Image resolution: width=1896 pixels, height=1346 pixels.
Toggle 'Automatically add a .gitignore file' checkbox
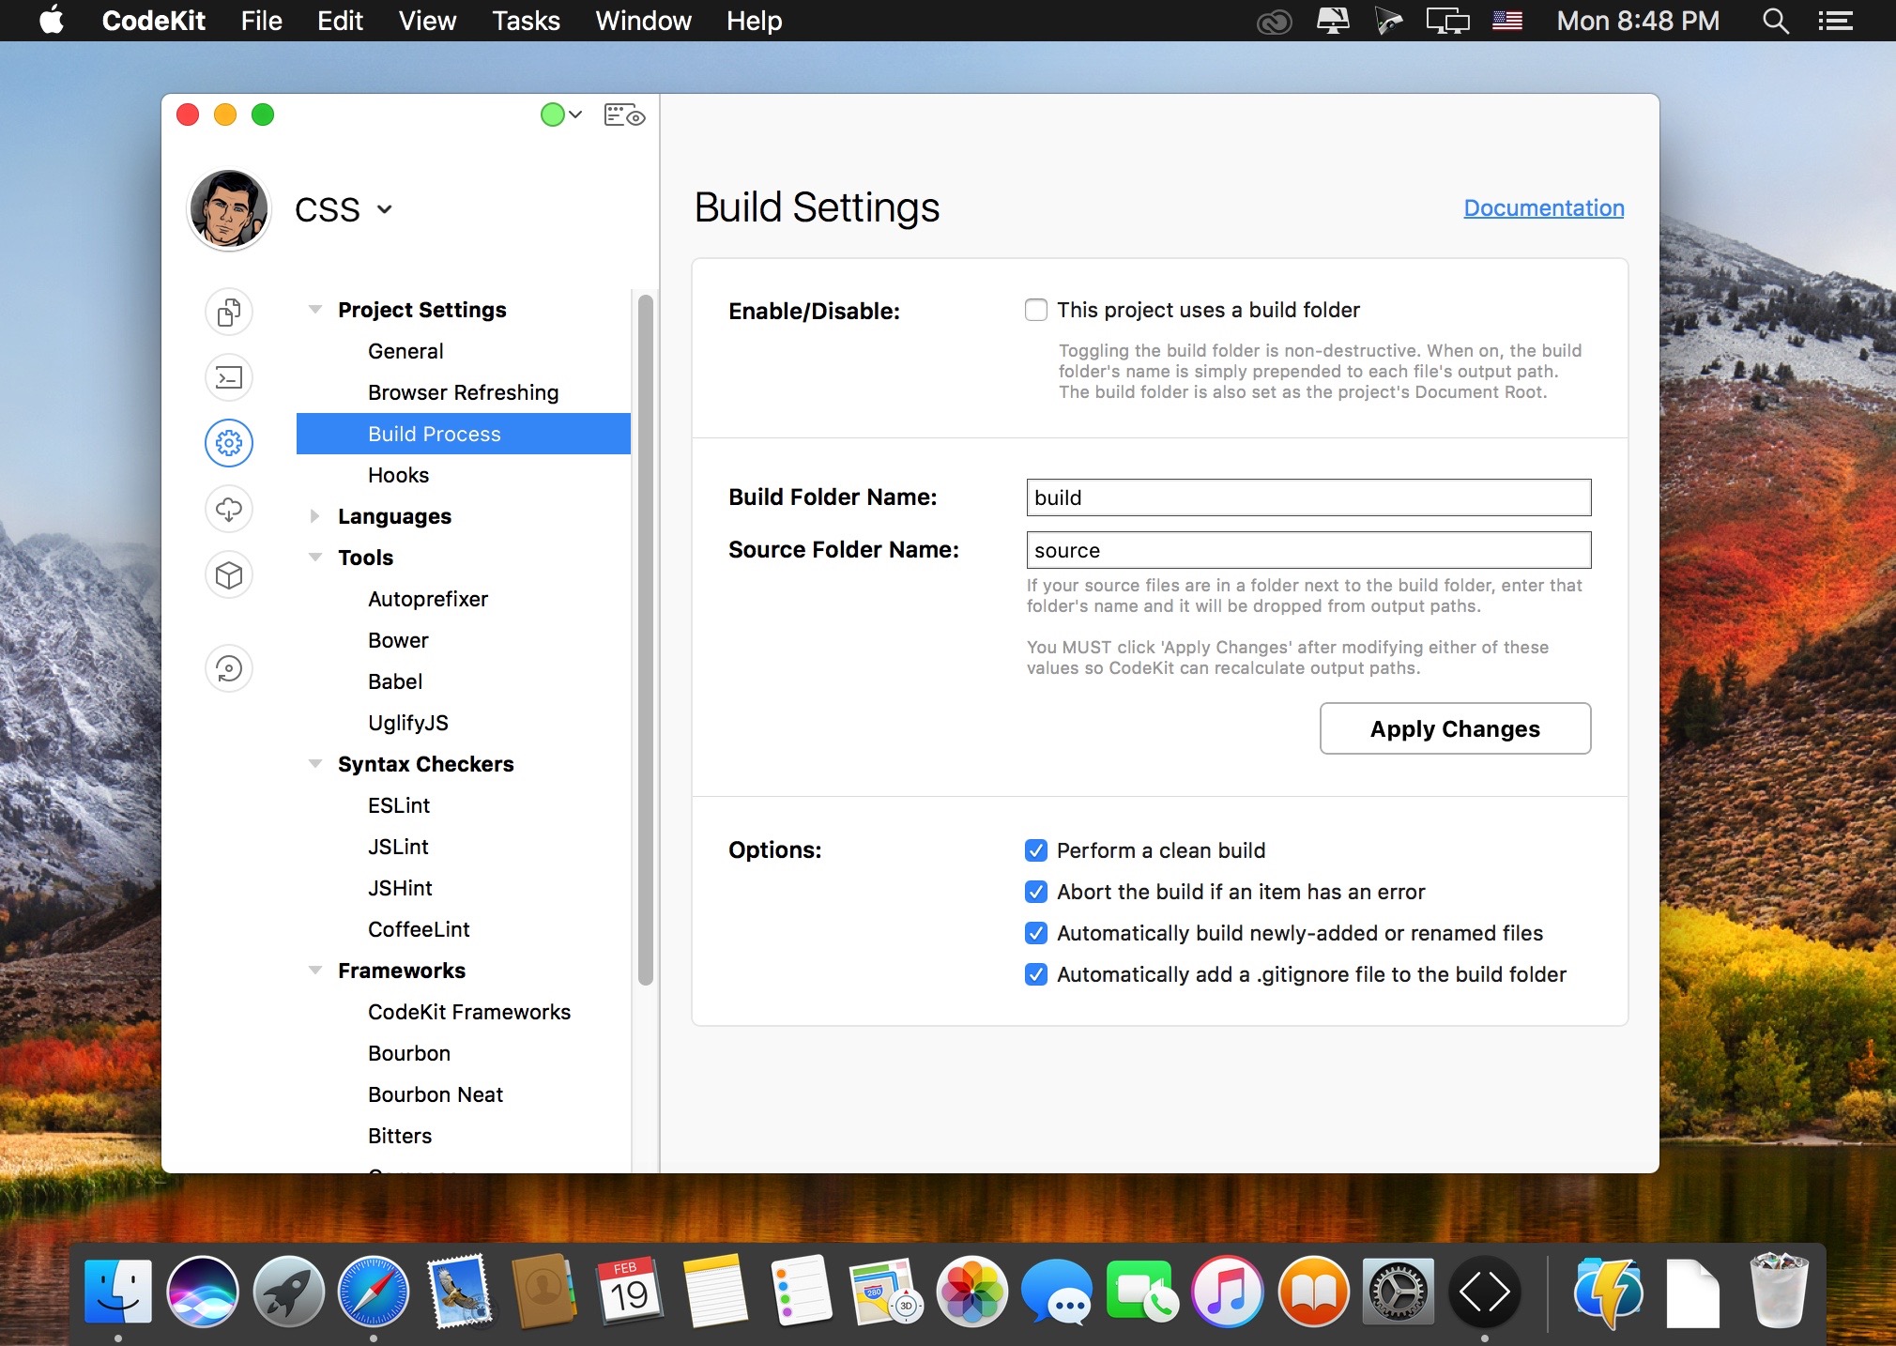[1036, 974]
